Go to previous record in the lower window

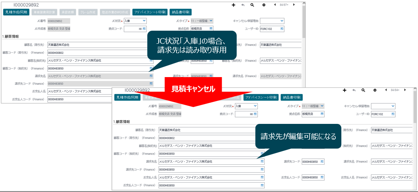pos(385,90)
